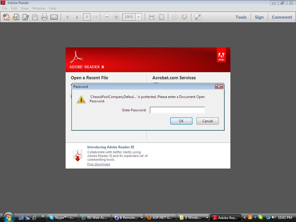Show hidden tray icons arrow
The width and height of the screenshot is (296, 222).
245,218
